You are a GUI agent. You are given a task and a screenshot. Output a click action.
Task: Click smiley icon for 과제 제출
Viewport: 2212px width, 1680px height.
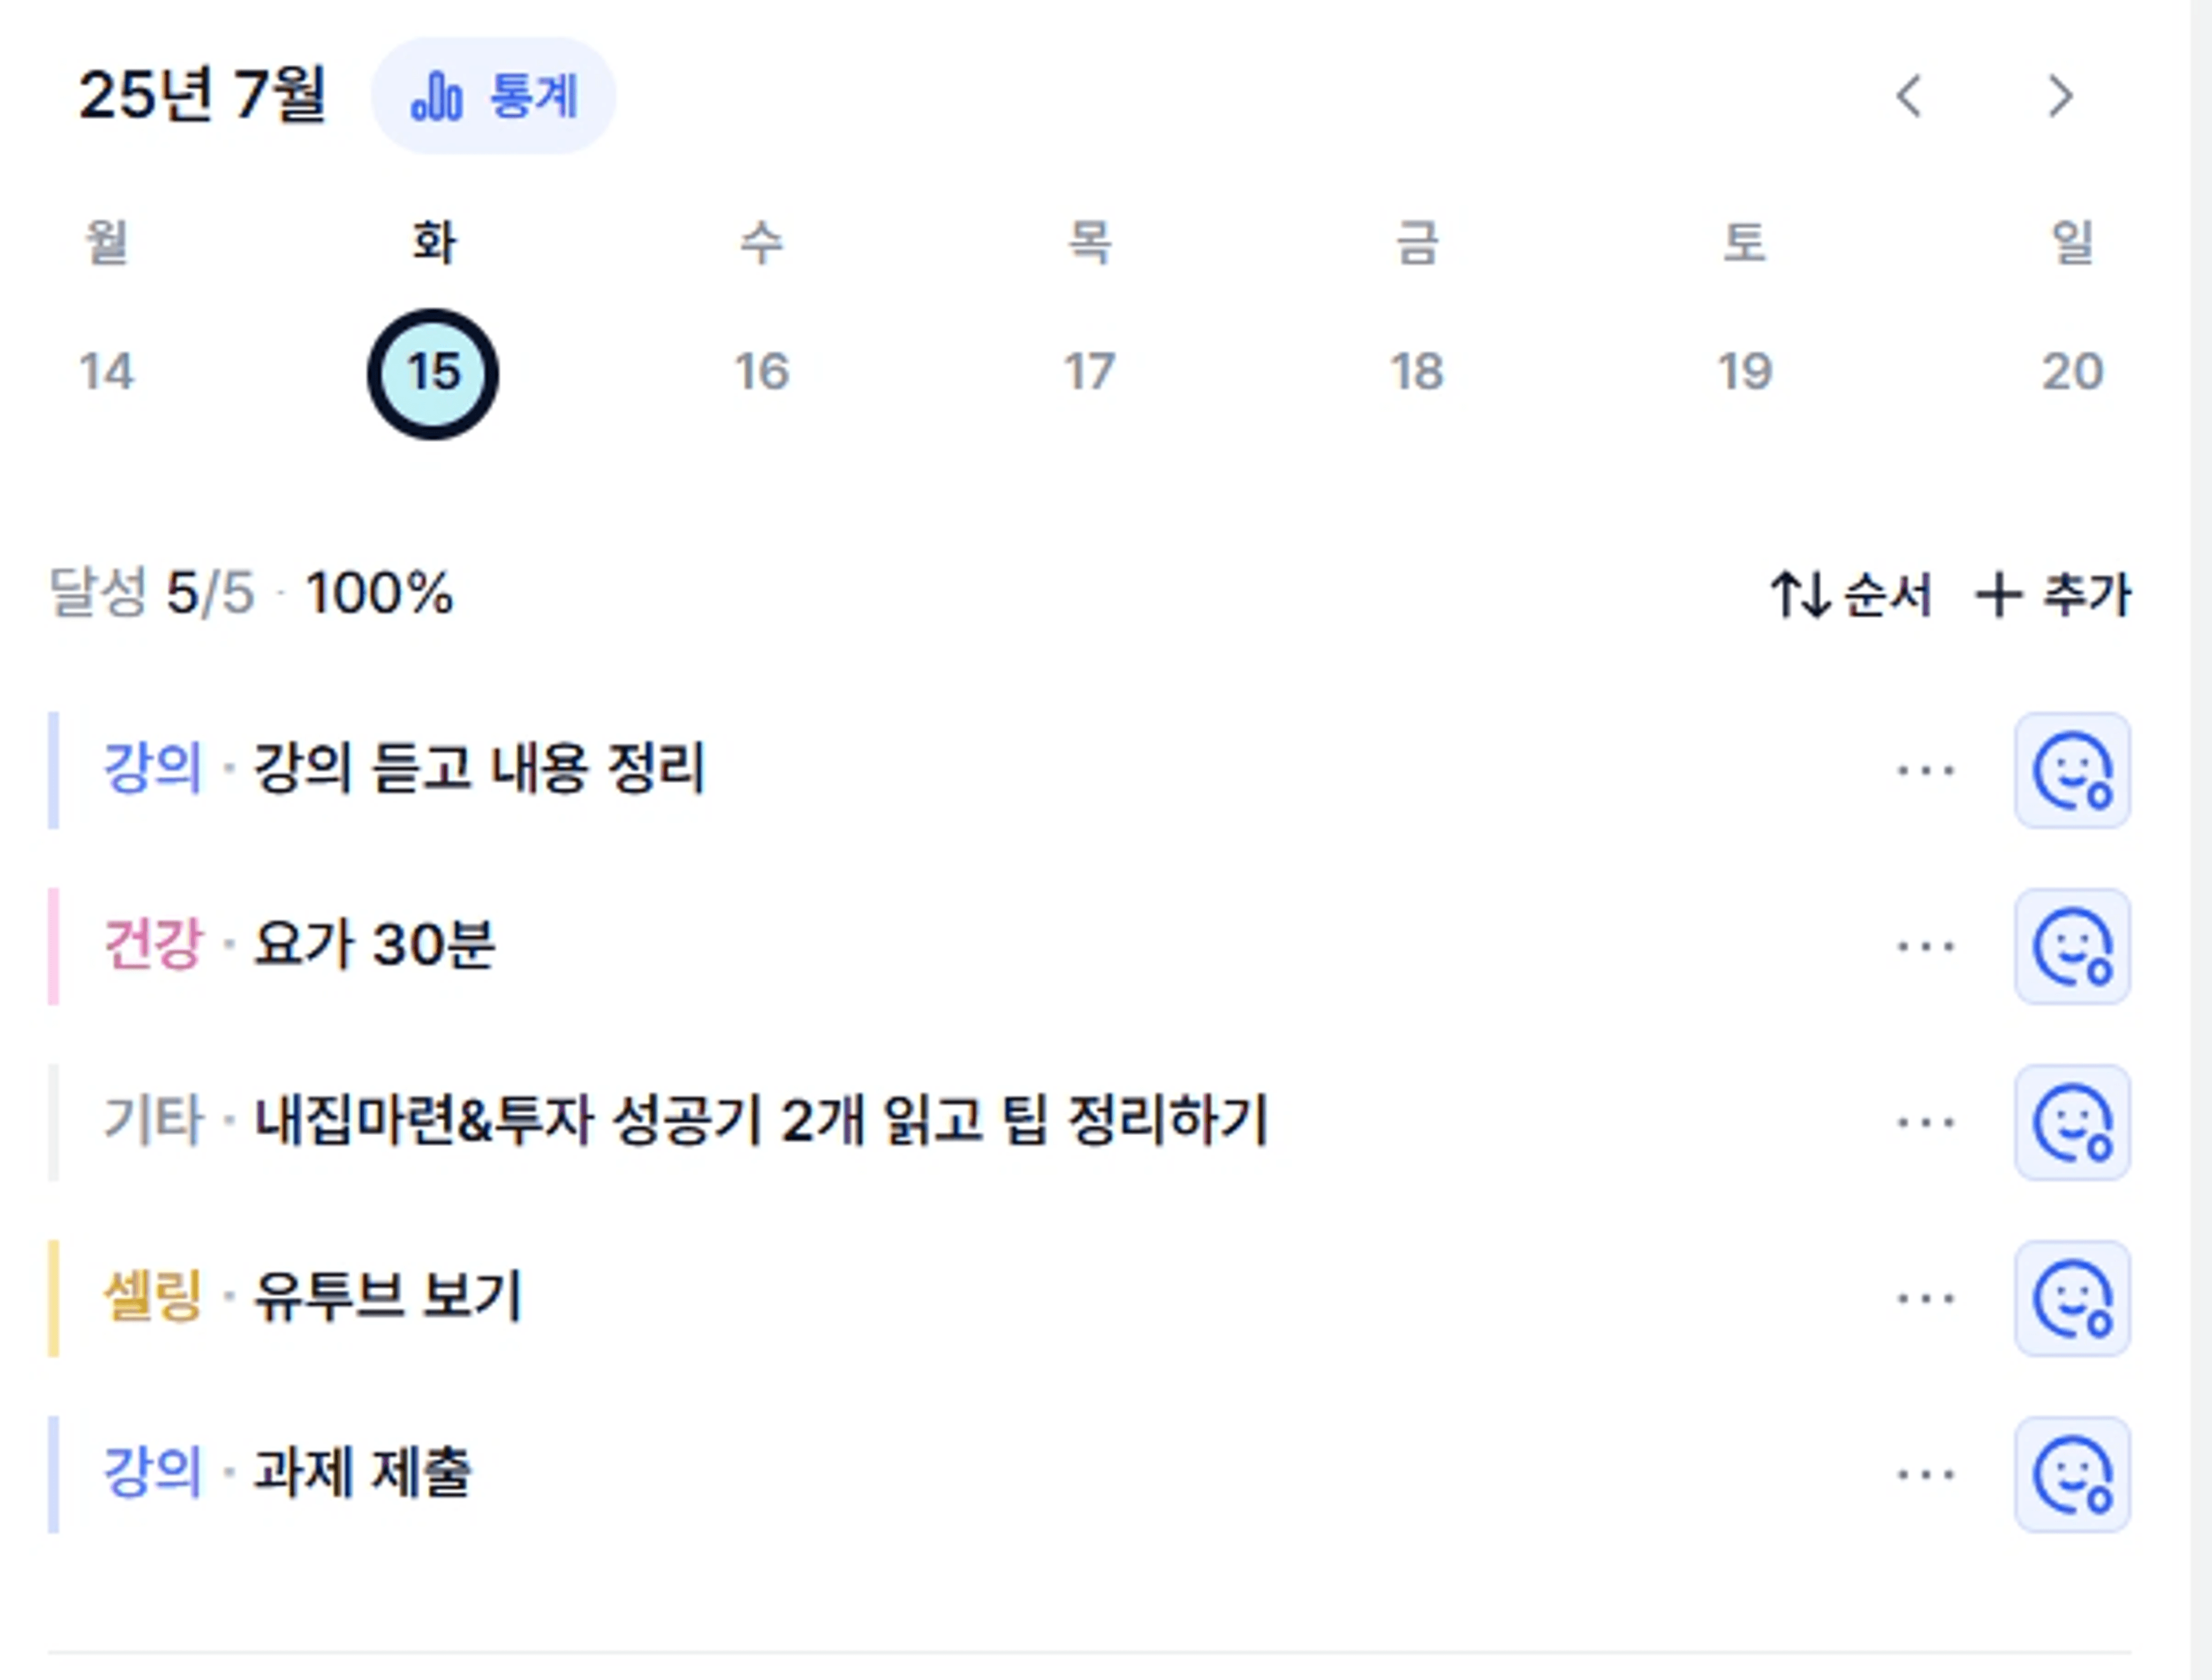(2072, 1474)
